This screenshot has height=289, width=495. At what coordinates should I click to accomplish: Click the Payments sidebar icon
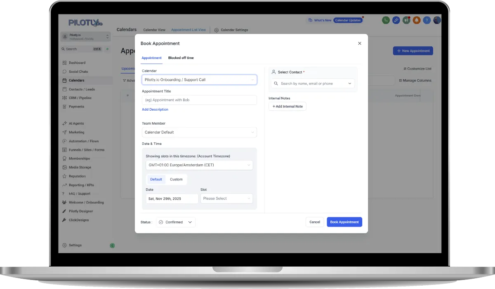tap(64, 107)
